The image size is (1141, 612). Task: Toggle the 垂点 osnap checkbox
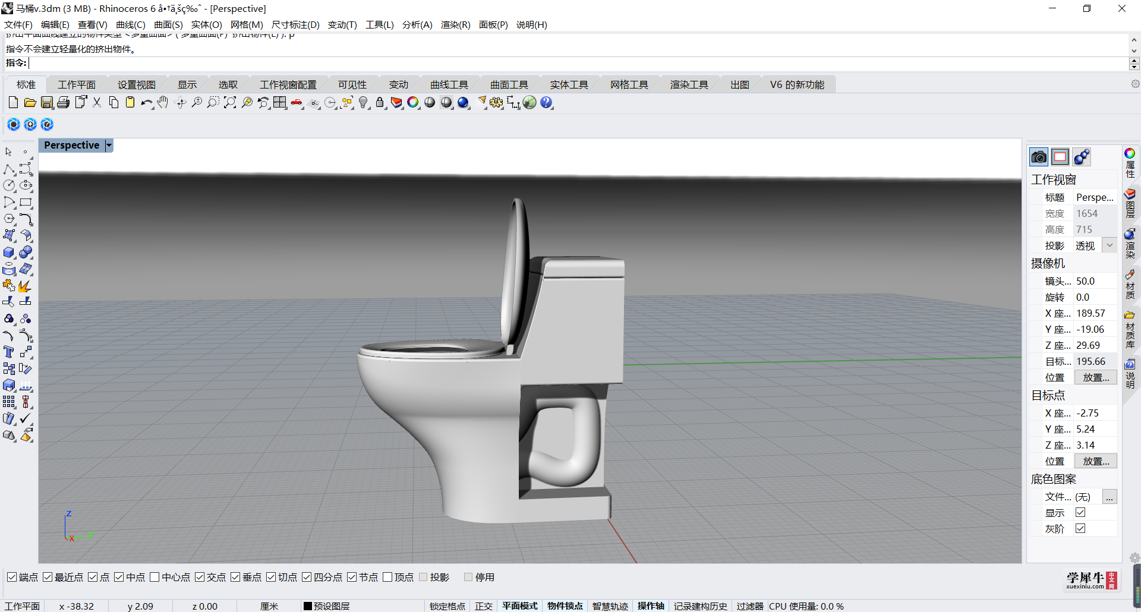tap(235, 577)
